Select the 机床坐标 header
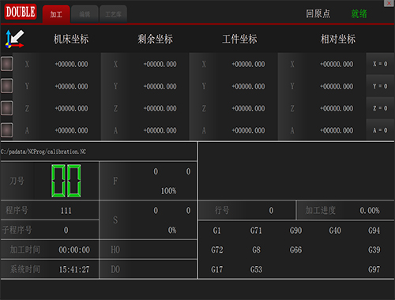The image size is (395, 300). 71,39
